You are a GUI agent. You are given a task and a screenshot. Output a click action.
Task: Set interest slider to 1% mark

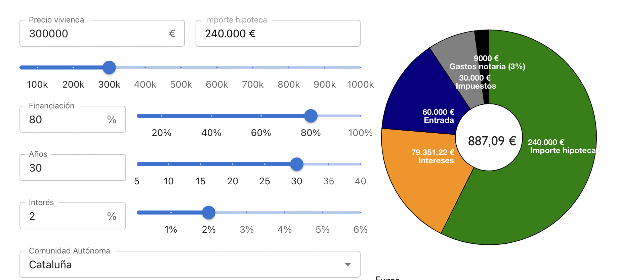point(171,213)
